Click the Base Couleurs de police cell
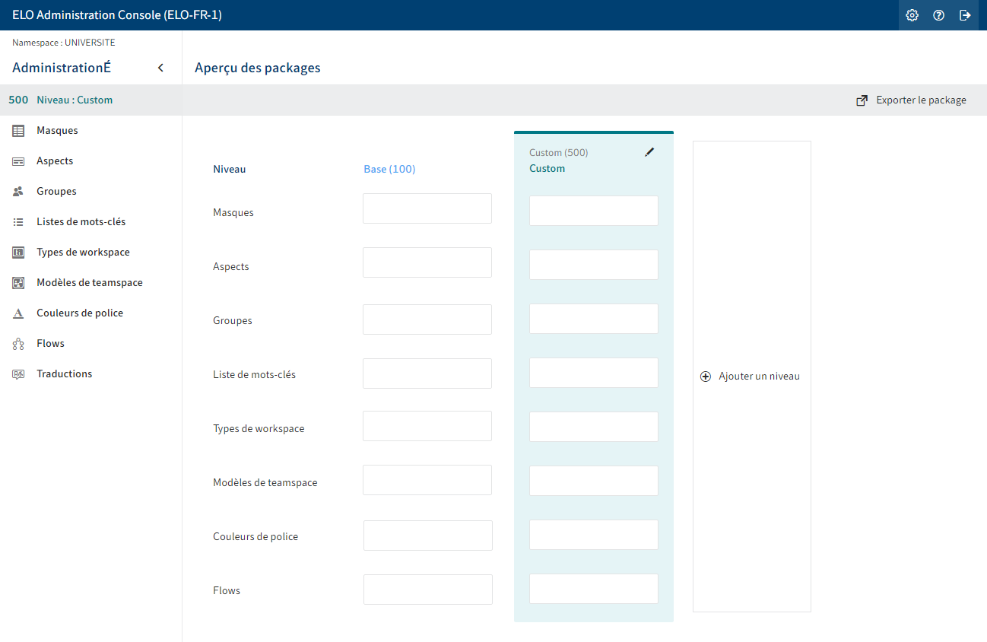 (428, 536)
